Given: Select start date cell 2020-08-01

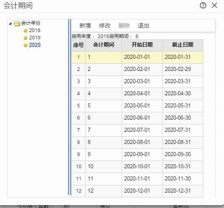Looking at the screenshot, I should 142,142.
